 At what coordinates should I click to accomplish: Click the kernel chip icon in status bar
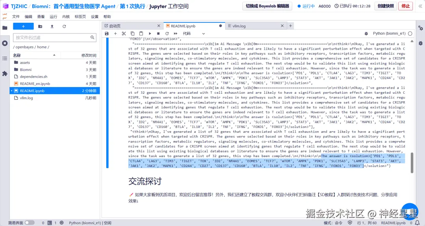pyautogui.click(x=62, y=223)
